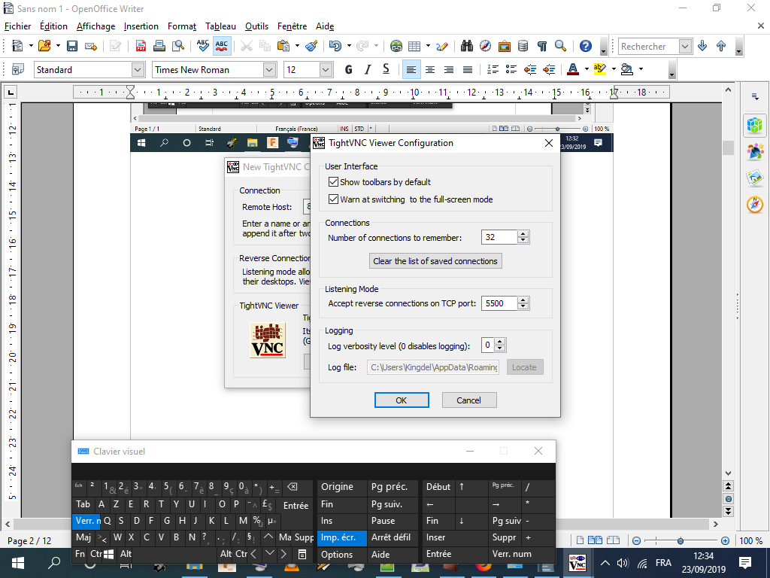Open the Édition menu

[53, 26]
